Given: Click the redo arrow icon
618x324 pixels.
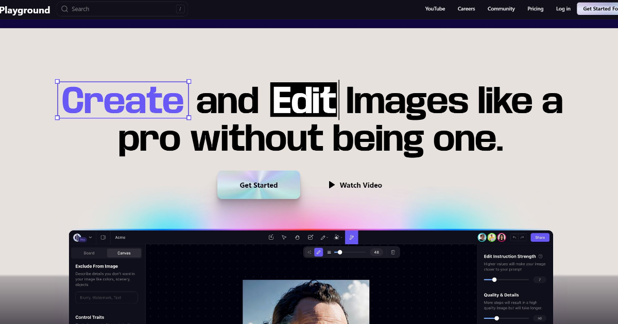Looking at the screenshot, I should [522, 237].
